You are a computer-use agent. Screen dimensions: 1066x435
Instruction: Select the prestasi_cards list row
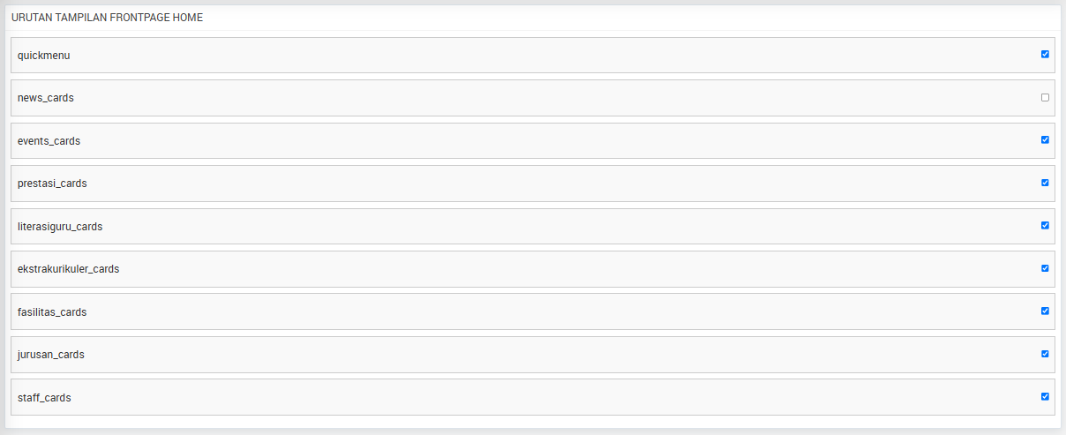(533, 184)
